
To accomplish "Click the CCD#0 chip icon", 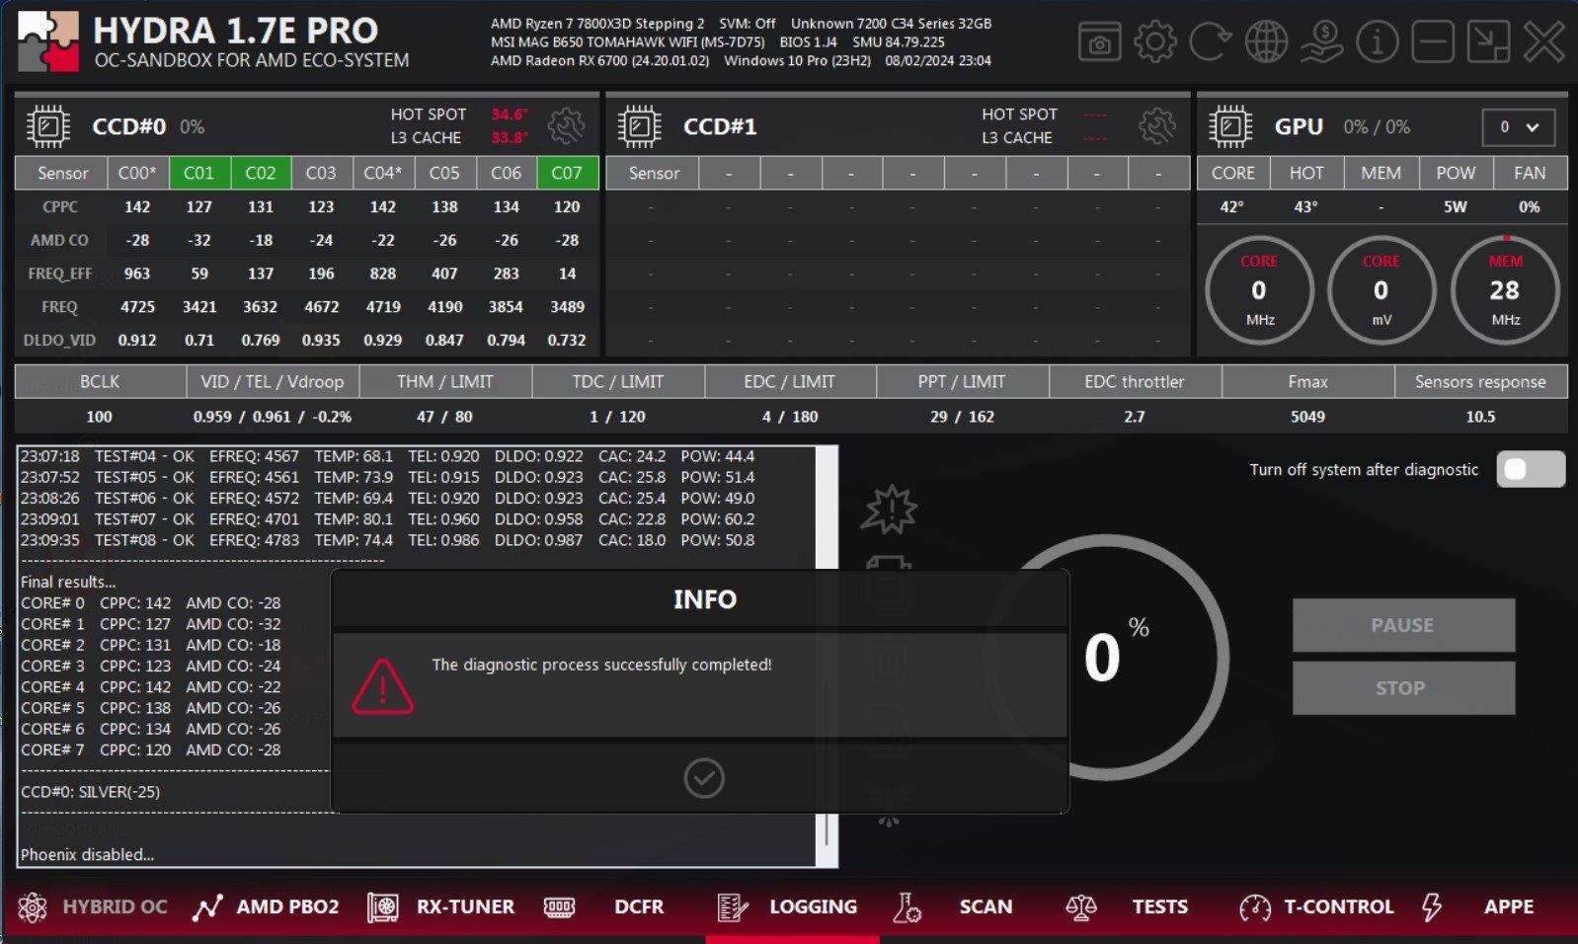I will [x=47, y=126].
